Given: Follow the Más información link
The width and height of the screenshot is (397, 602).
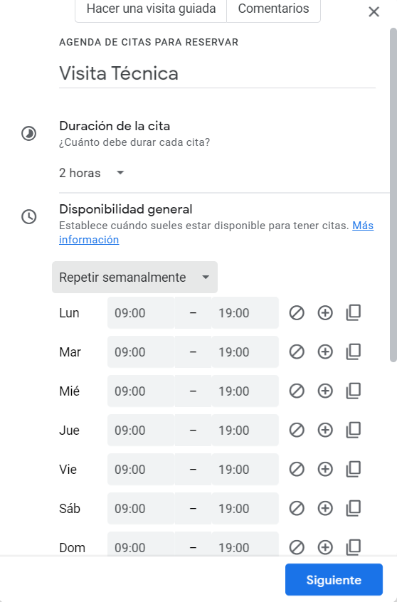Looking at the screenshot, I should click(x=216, y=232).
